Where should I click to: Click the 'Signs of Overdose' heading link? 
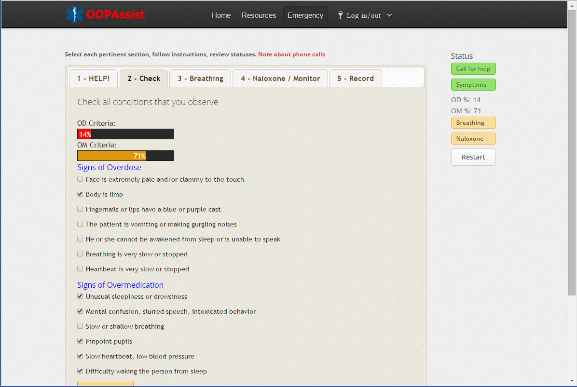pos(110,167)
